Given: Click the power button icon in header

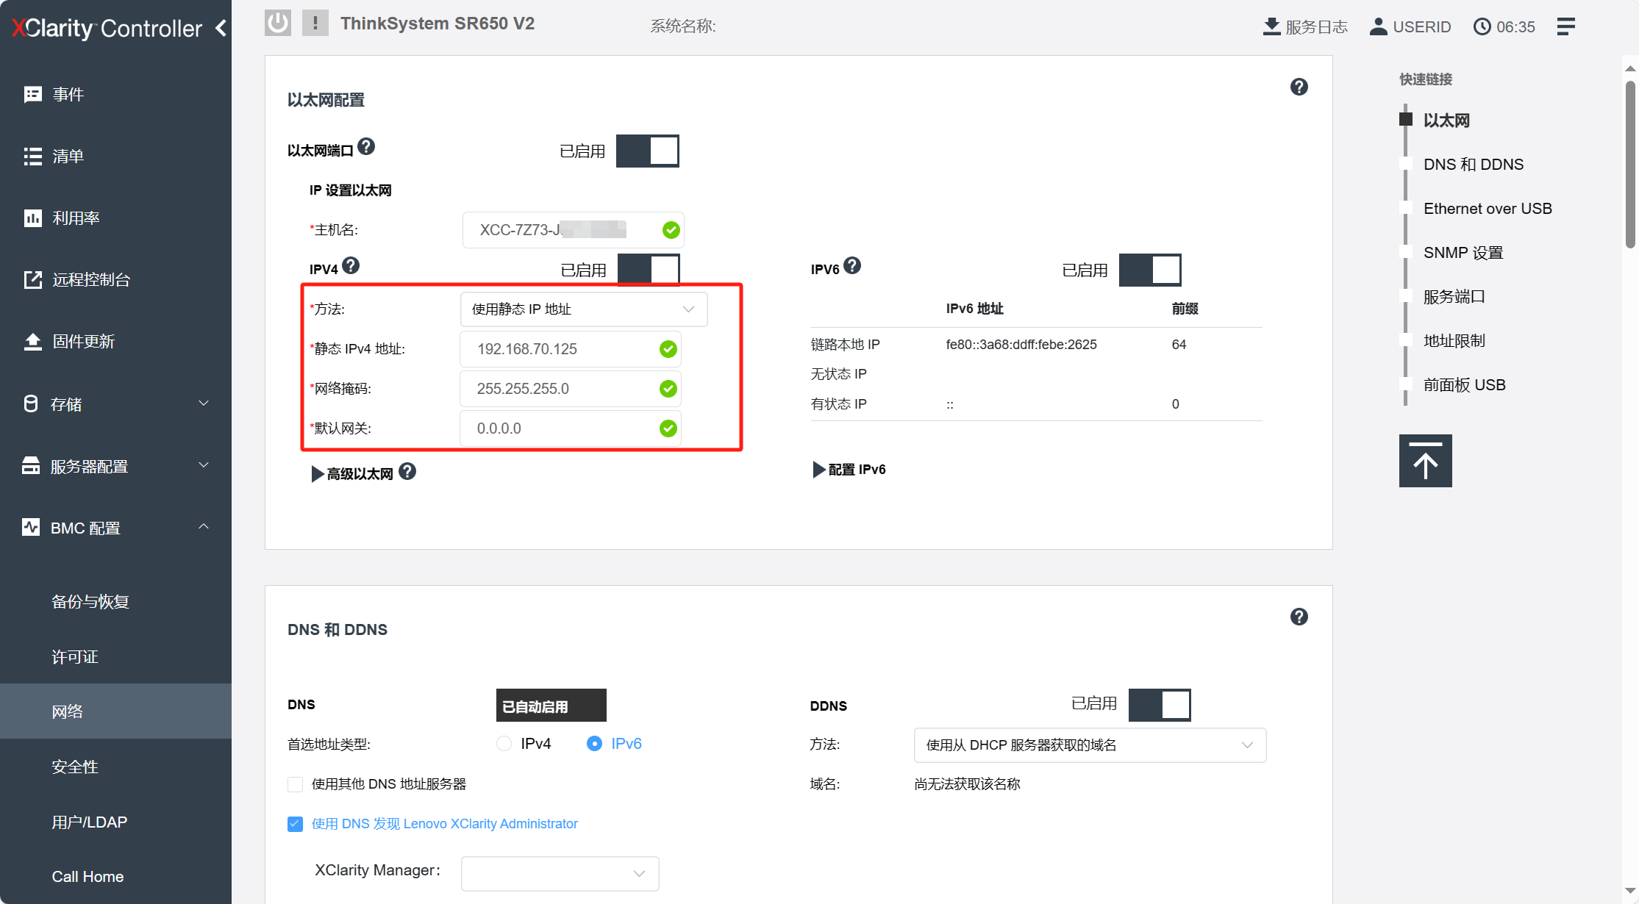Looking at the screenshot, I should tap(278, 23).
